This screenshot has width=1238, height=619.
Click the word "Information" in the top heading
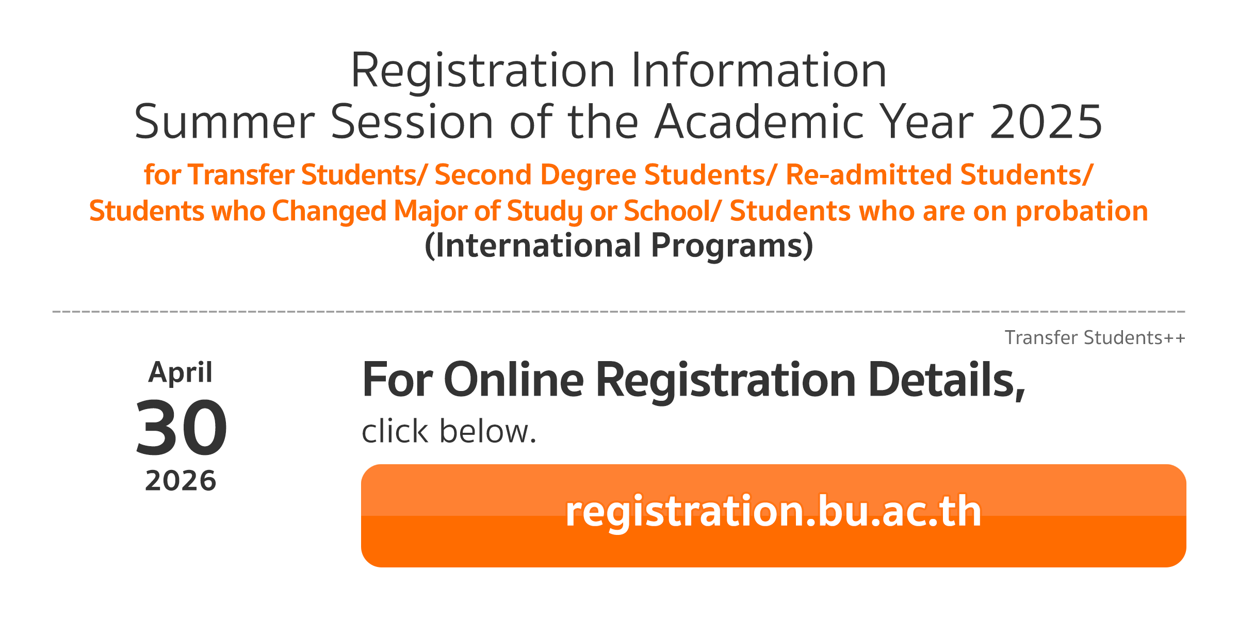coord(758,71)
